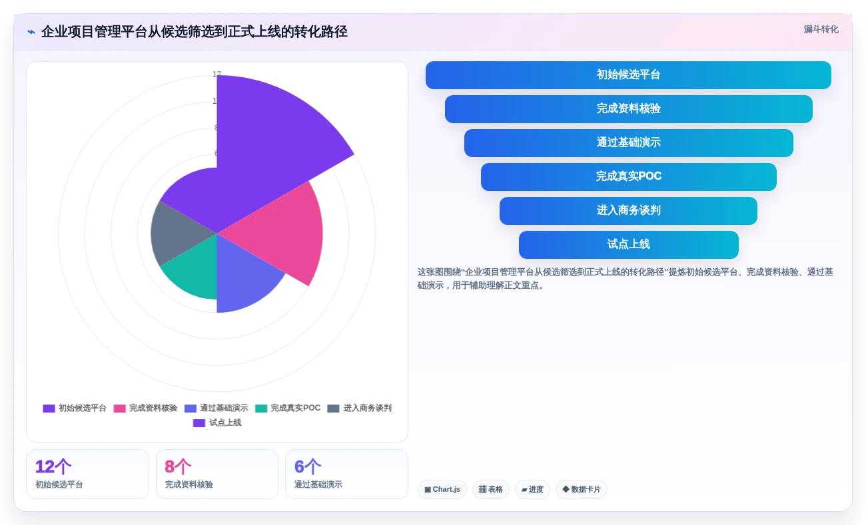Toggle the 试点上线 legend entry

217,423
